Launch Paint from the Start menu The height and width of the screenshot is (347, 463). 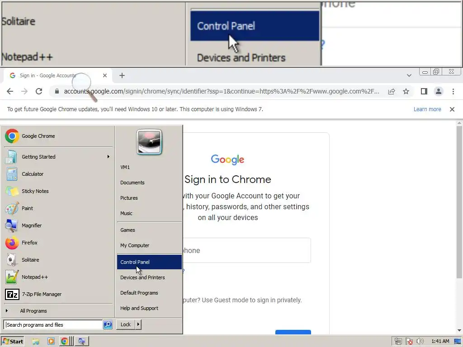click(58, 208)
